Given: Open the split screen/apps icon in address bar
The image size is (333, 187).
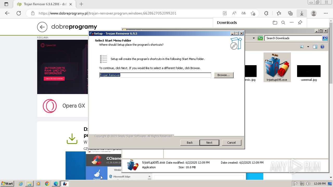Looking at the screenshot, I should [x=225, y=13].
